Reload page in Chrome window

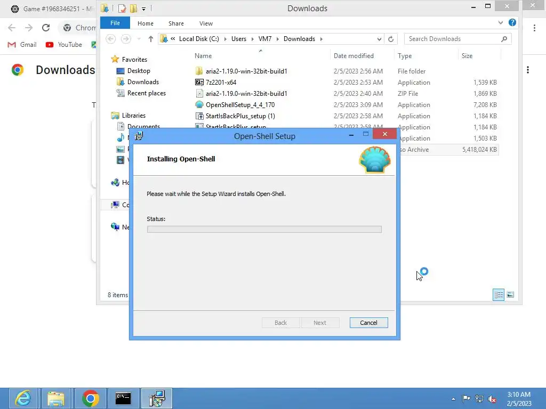click(46, 28)
